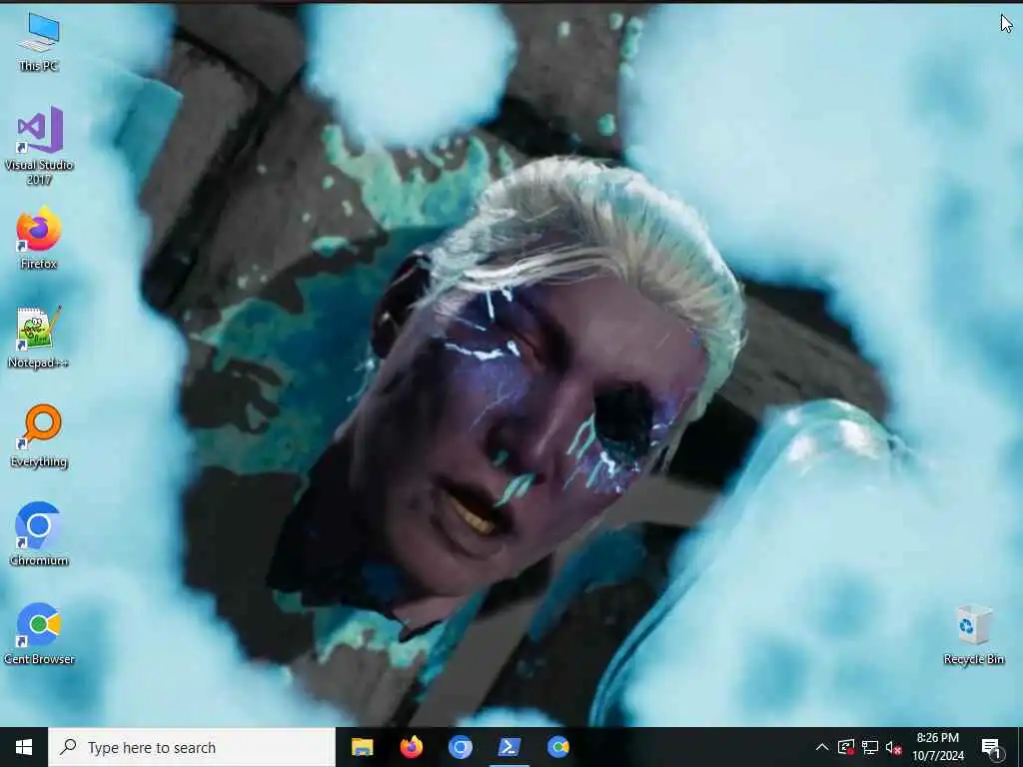Select the Notepad++ desktop shortcut

click(x=39, y=337)
